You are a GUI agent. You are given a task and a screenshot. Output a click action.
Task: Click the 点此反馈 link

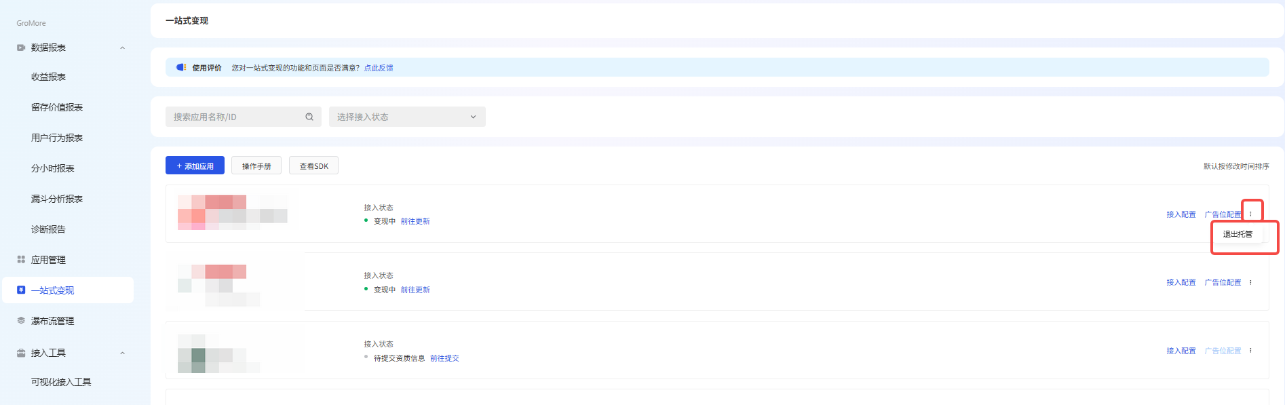coord(379,68)
